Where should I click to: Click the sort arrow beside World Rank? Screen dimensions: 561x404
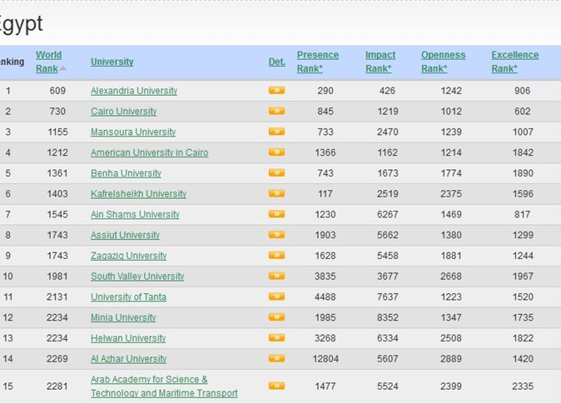tap(63, 68)
